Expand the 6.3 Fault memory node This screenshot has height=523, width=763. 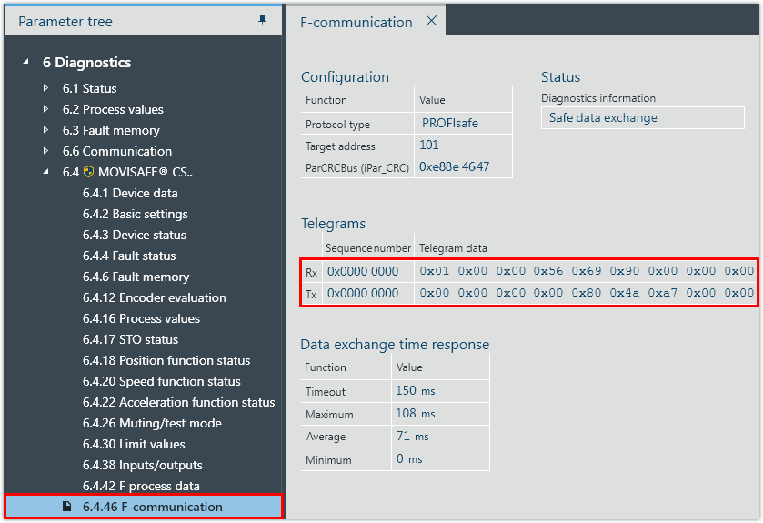coord(46,130)
